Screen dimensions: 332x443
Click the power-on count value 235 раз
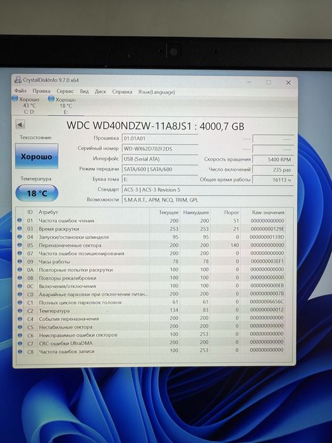[273, 170]
